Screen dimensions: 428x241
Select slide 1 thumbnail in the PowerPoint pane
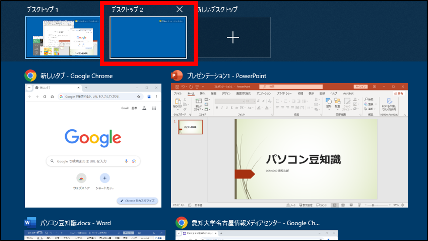coord(190,127)
